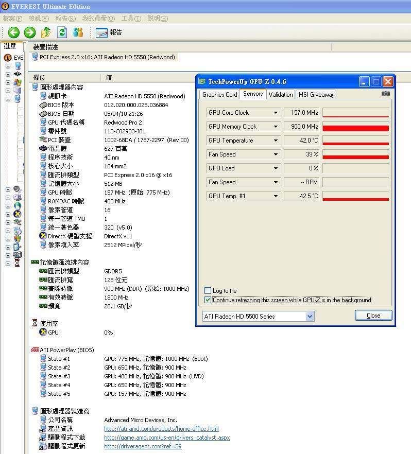
Task: Select the State #1 PowerPlay row
Action: [124, 359]
